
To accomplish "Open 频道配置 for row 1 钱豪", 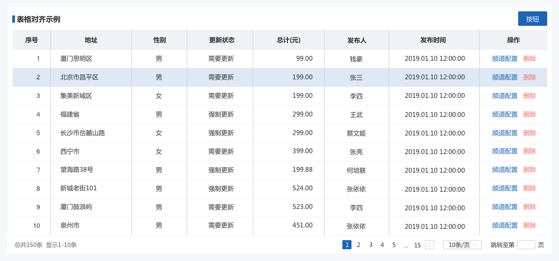I will [x=505, y=58].
